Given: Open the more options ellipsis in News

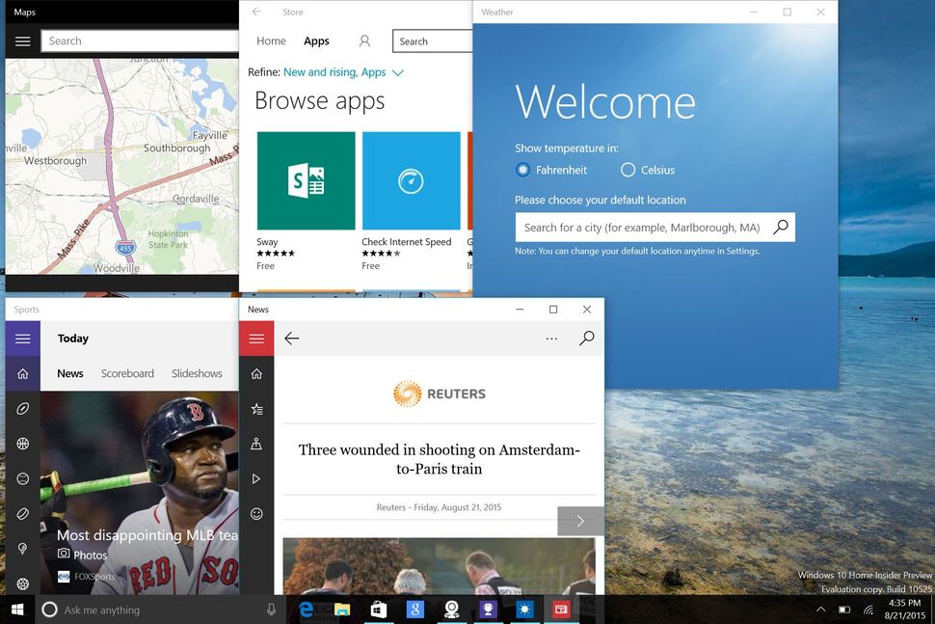Looking at the screenshot, I should 551,339.
